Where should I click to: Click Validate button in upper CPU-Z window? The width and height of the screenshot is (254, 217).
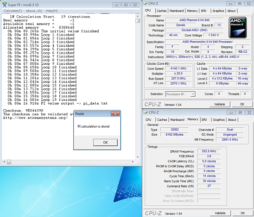[x=220, y=104]
